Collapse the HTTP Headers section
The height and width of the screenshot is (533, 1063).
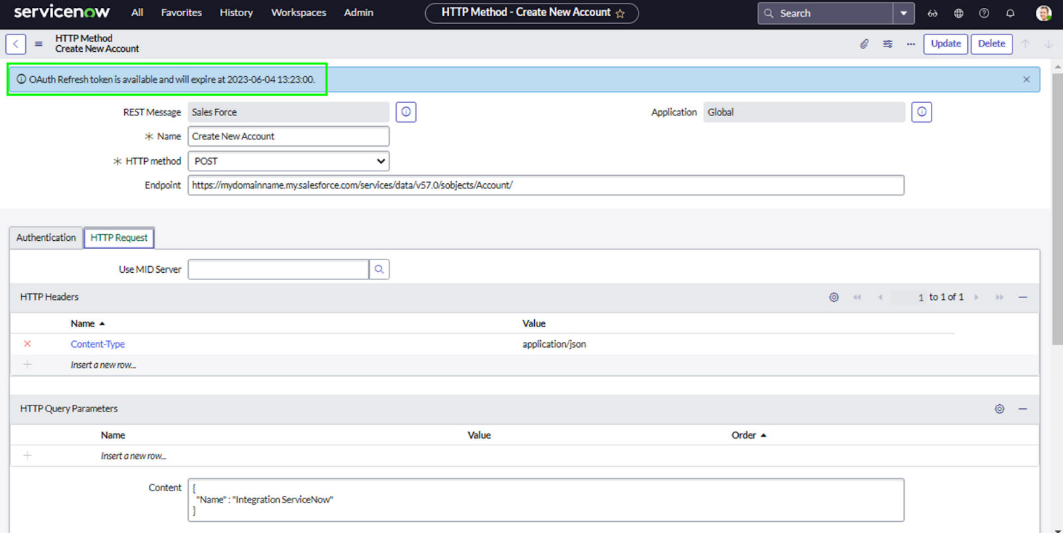(1022, 297)
